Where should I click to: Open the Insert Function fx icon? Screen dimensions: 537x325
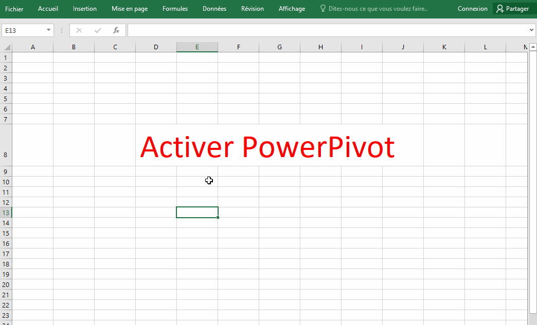(116, 30)
